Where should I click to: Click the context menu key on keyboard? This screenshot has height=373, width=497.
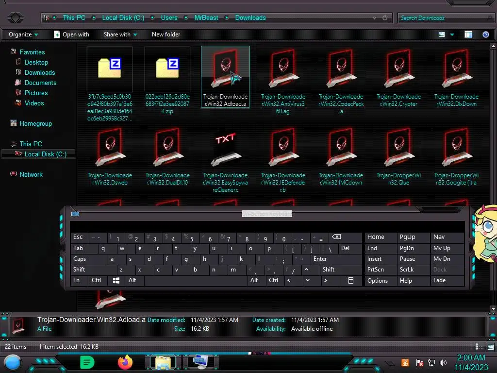click(x=351, y=280)
